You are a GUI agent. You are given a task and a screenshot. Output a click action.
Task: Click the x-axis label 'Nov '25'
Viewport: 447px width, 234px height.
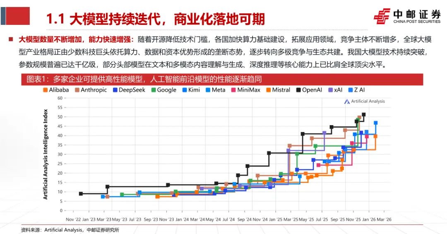[353, 220]
